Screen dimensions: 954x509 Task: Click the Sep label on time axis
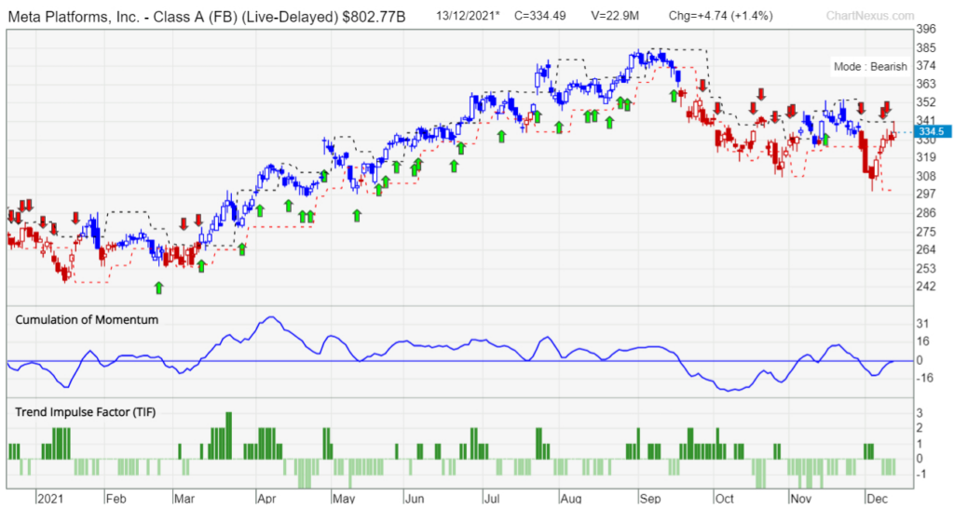tap(649, 499)
